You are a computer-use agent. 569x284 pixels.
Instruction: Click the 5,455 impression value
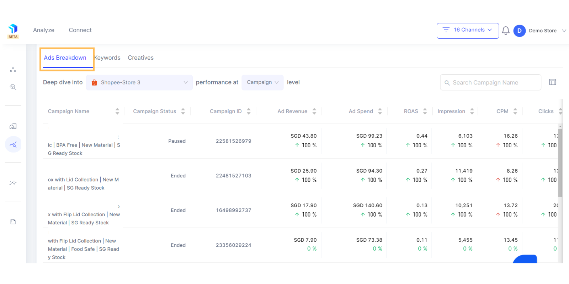(x=466, y=240)
